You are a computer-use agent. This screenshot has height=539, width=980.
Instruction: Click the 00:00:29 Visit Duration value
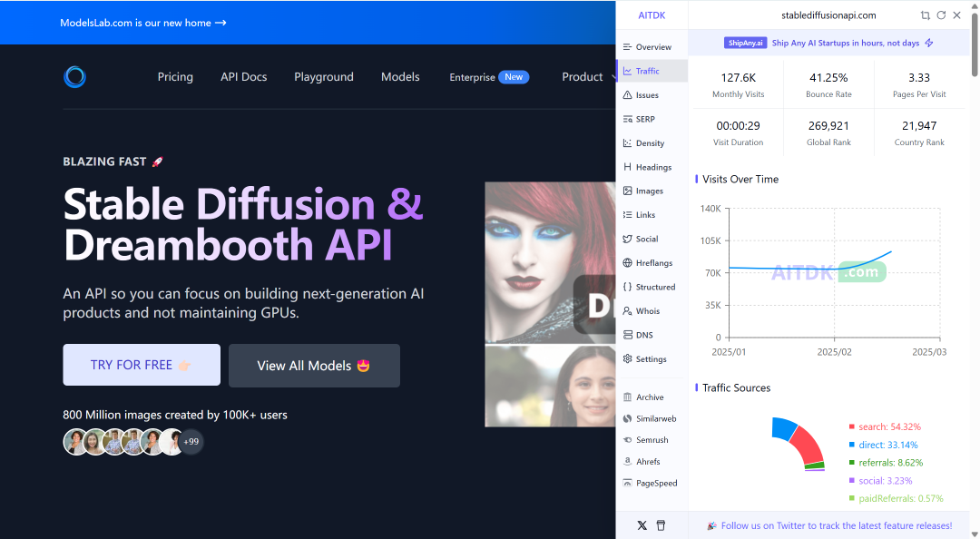click(738, 126)
